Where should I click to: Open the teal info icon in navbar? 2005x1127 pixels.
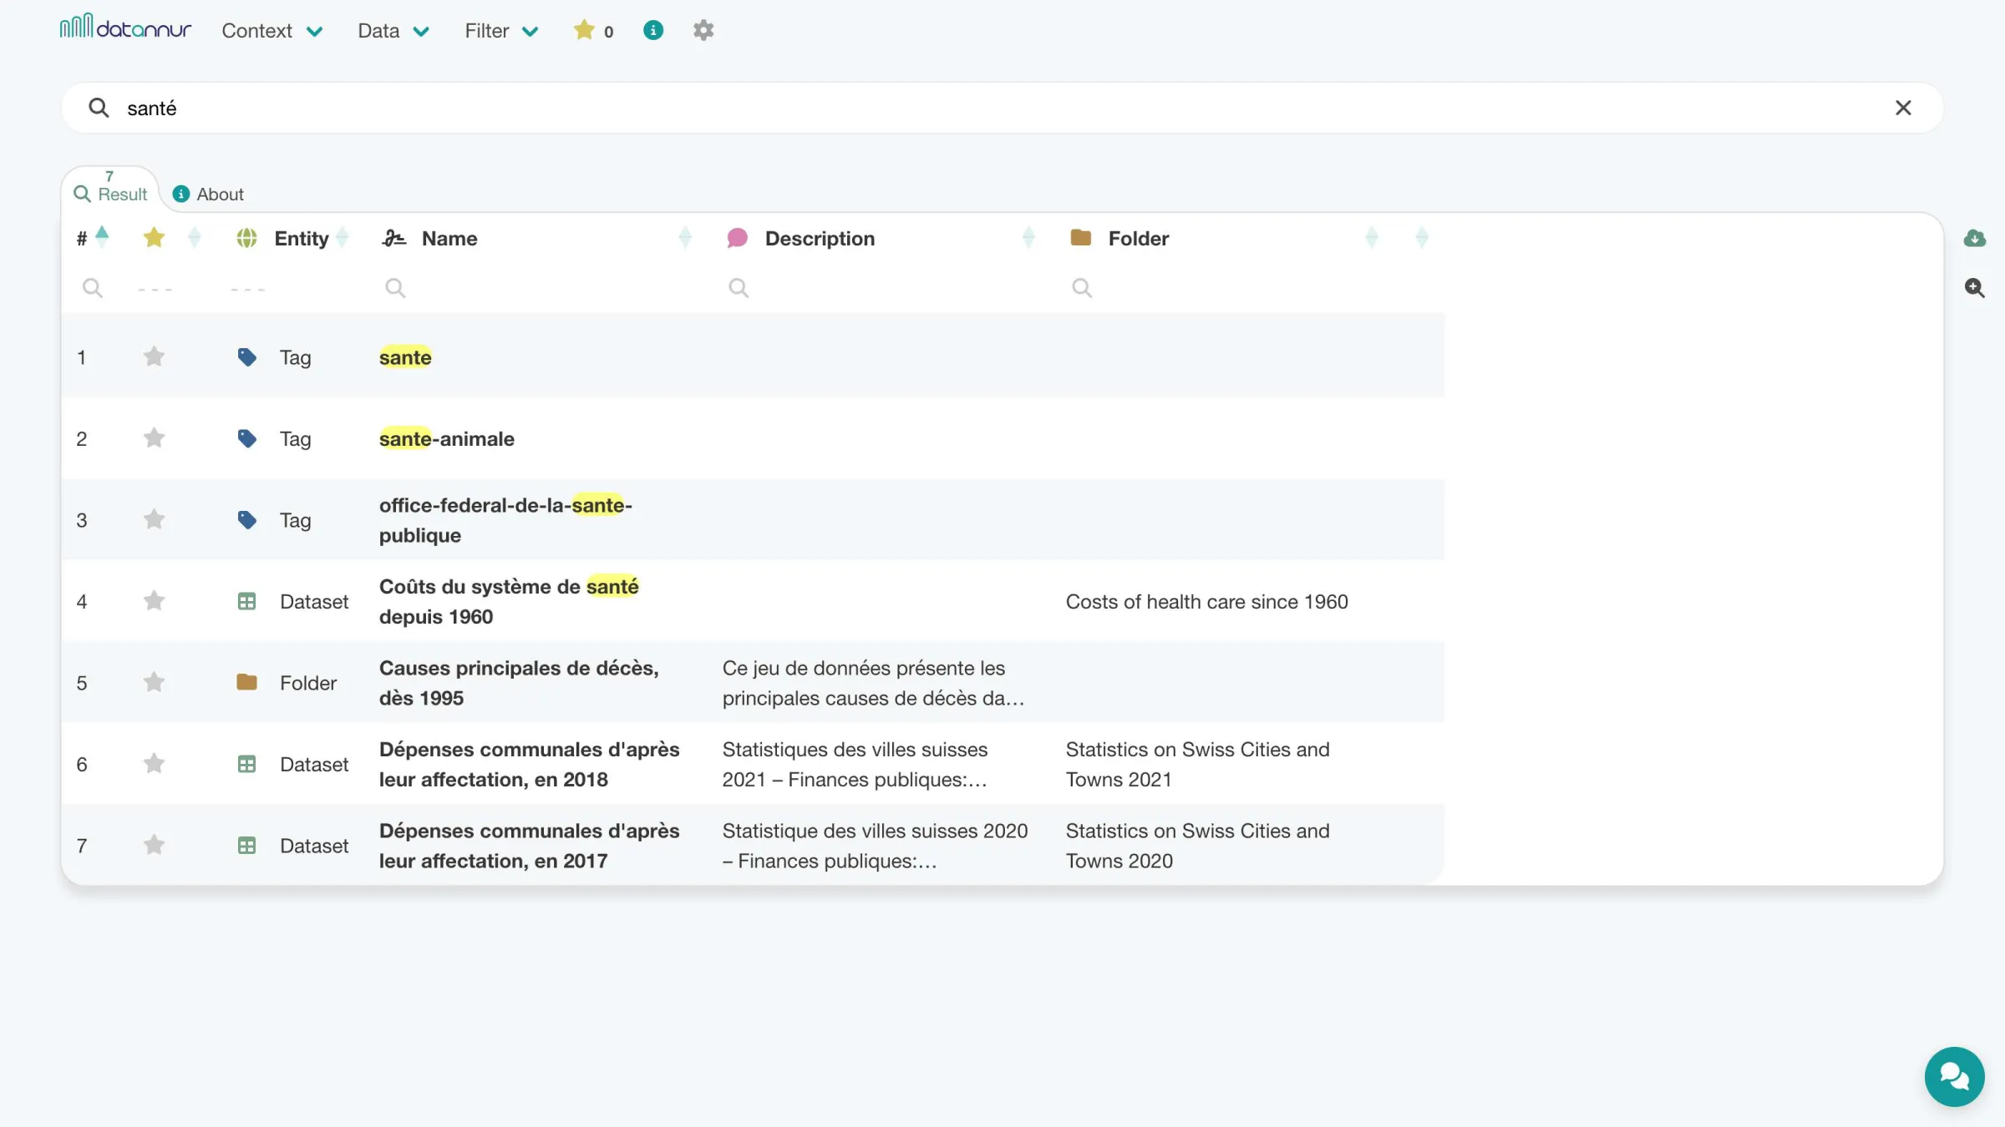click(653, 30)
